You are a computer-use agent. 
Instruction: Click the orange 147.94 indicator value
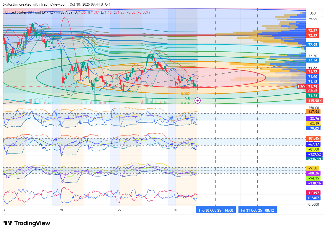pos(313,112)
